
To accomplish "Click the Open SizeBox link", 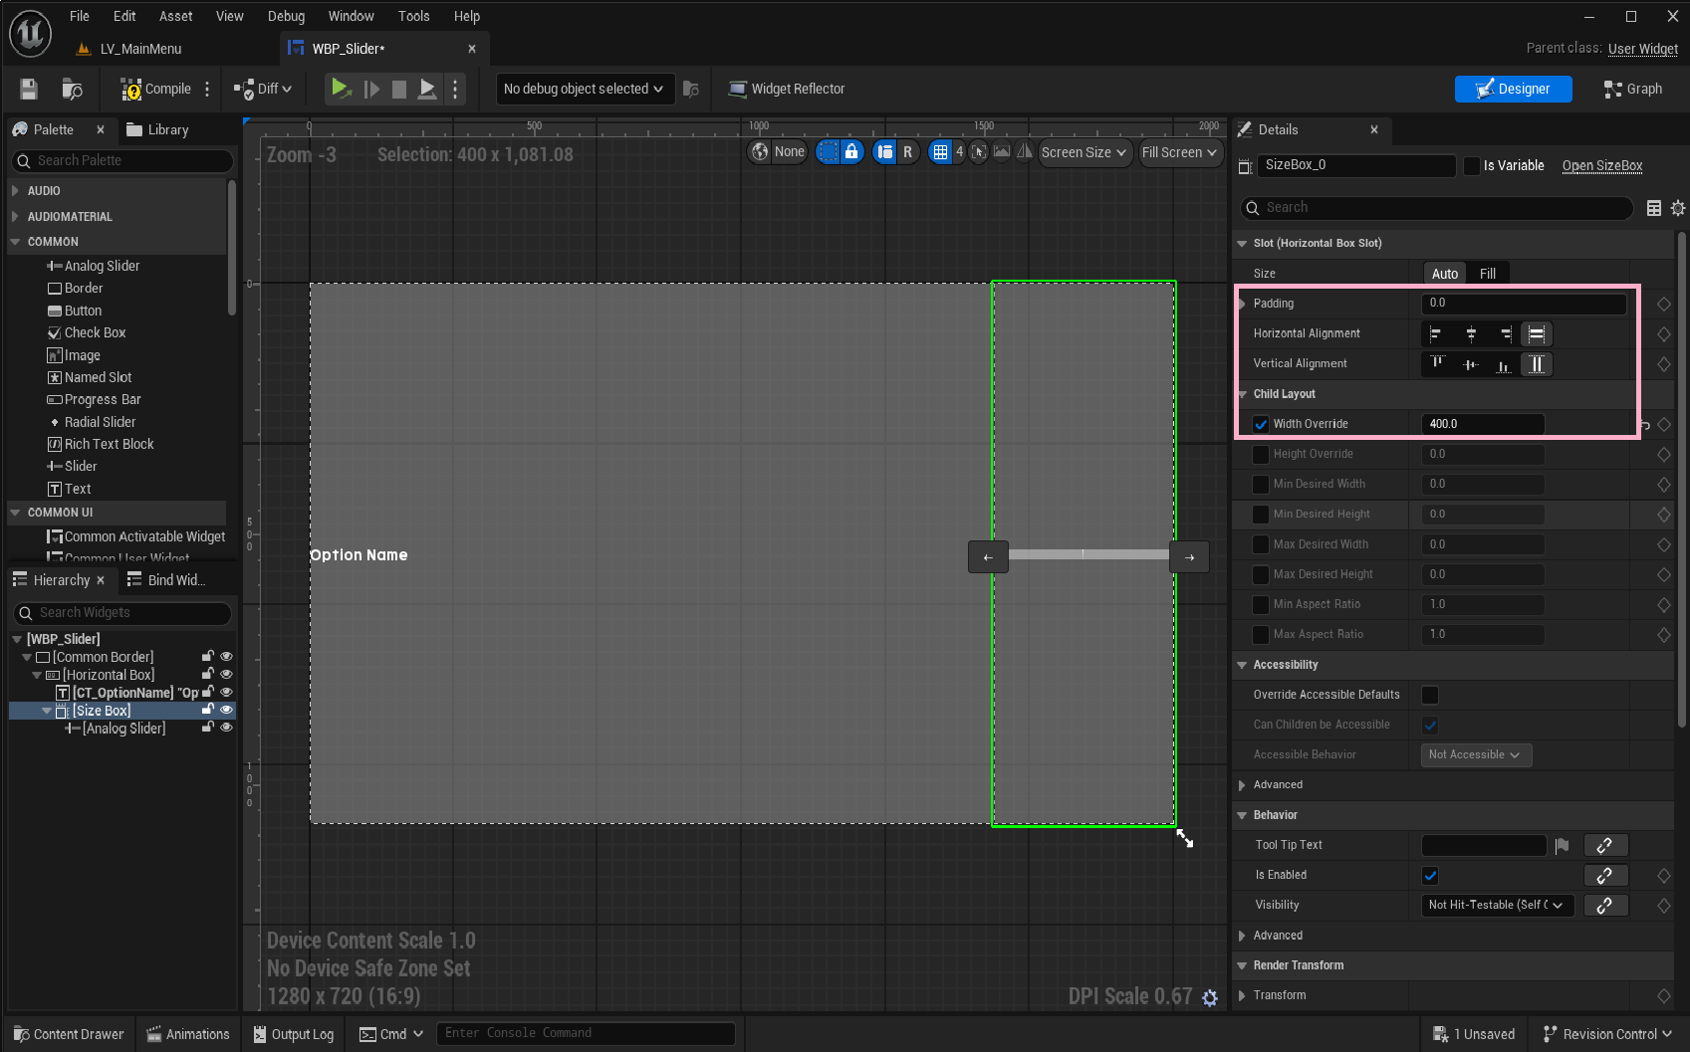I will 1602,166.
